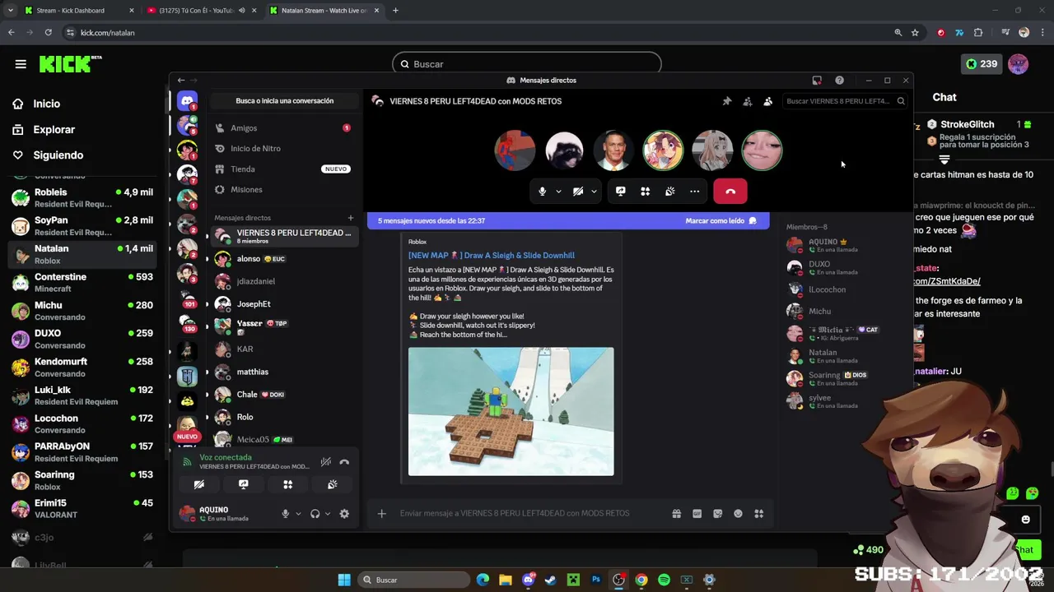Add friends to group DM icon
This screenshot has height=592, width=1054.
[x=748, y=101]
